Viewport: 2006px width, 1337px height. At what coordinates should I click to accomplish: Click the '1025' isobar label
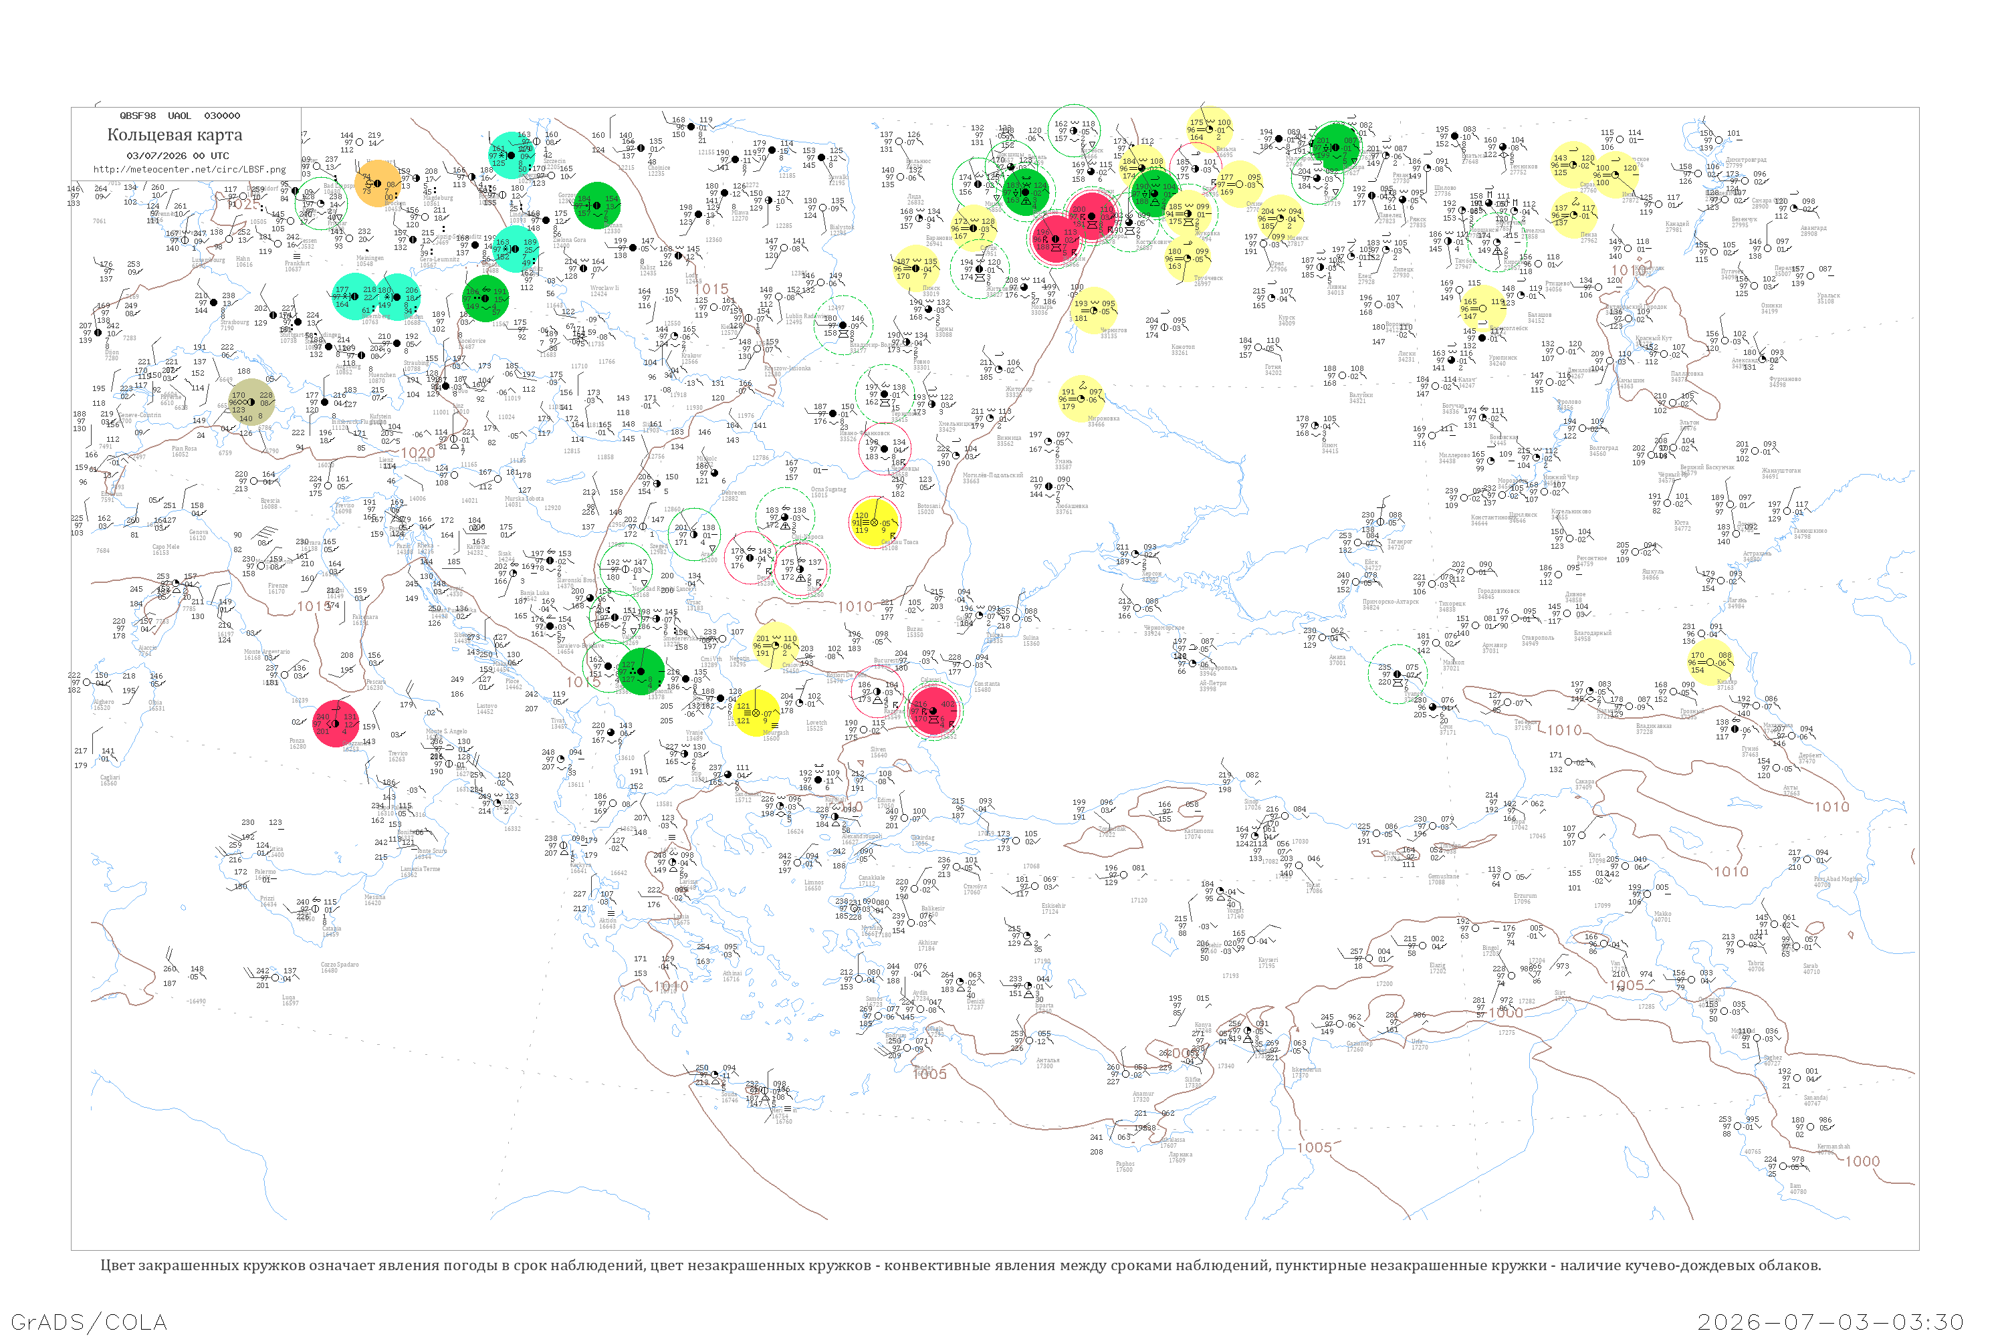[245, 204]
